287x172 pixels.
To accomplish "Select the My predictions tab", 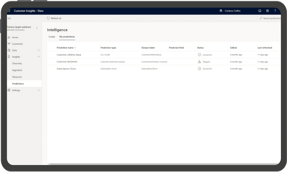I will tap(67, 37).
